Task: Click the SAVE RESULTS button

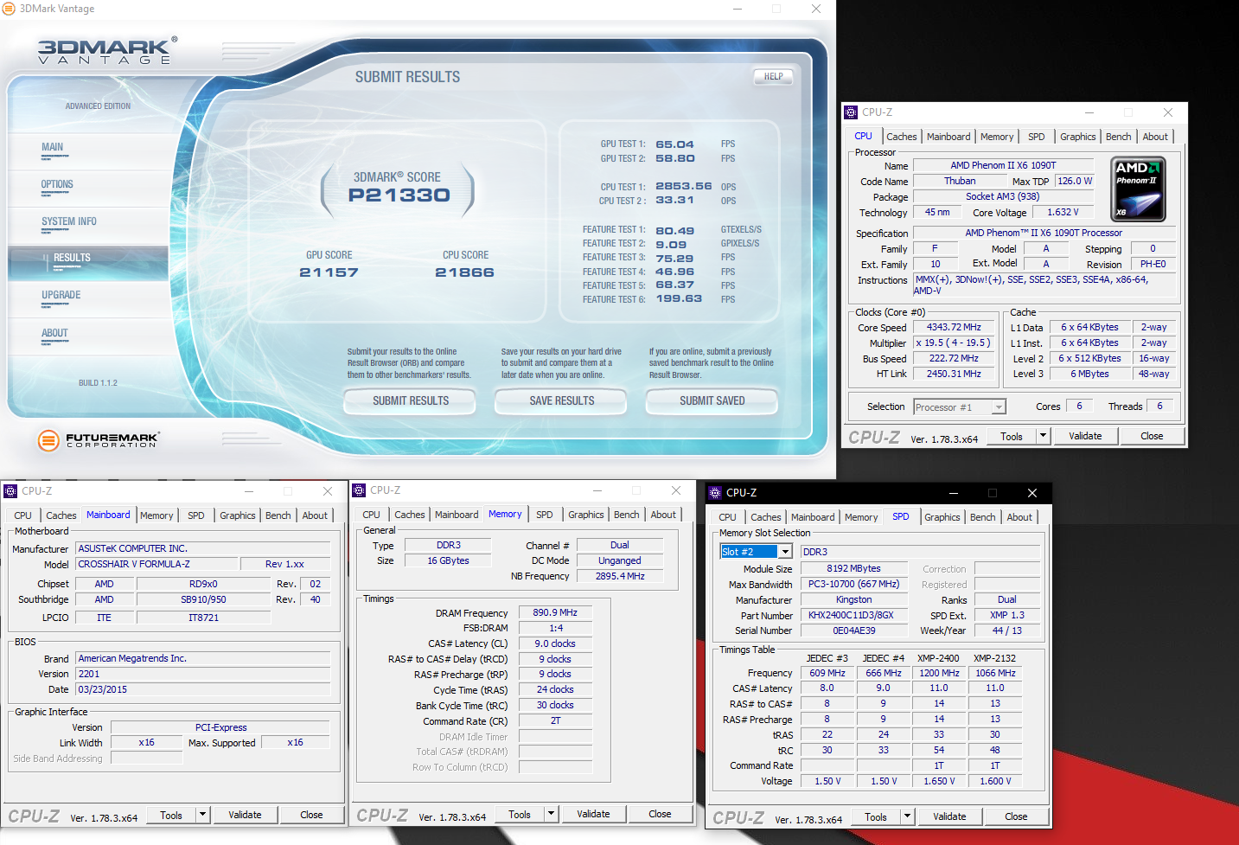Action: 562,401
